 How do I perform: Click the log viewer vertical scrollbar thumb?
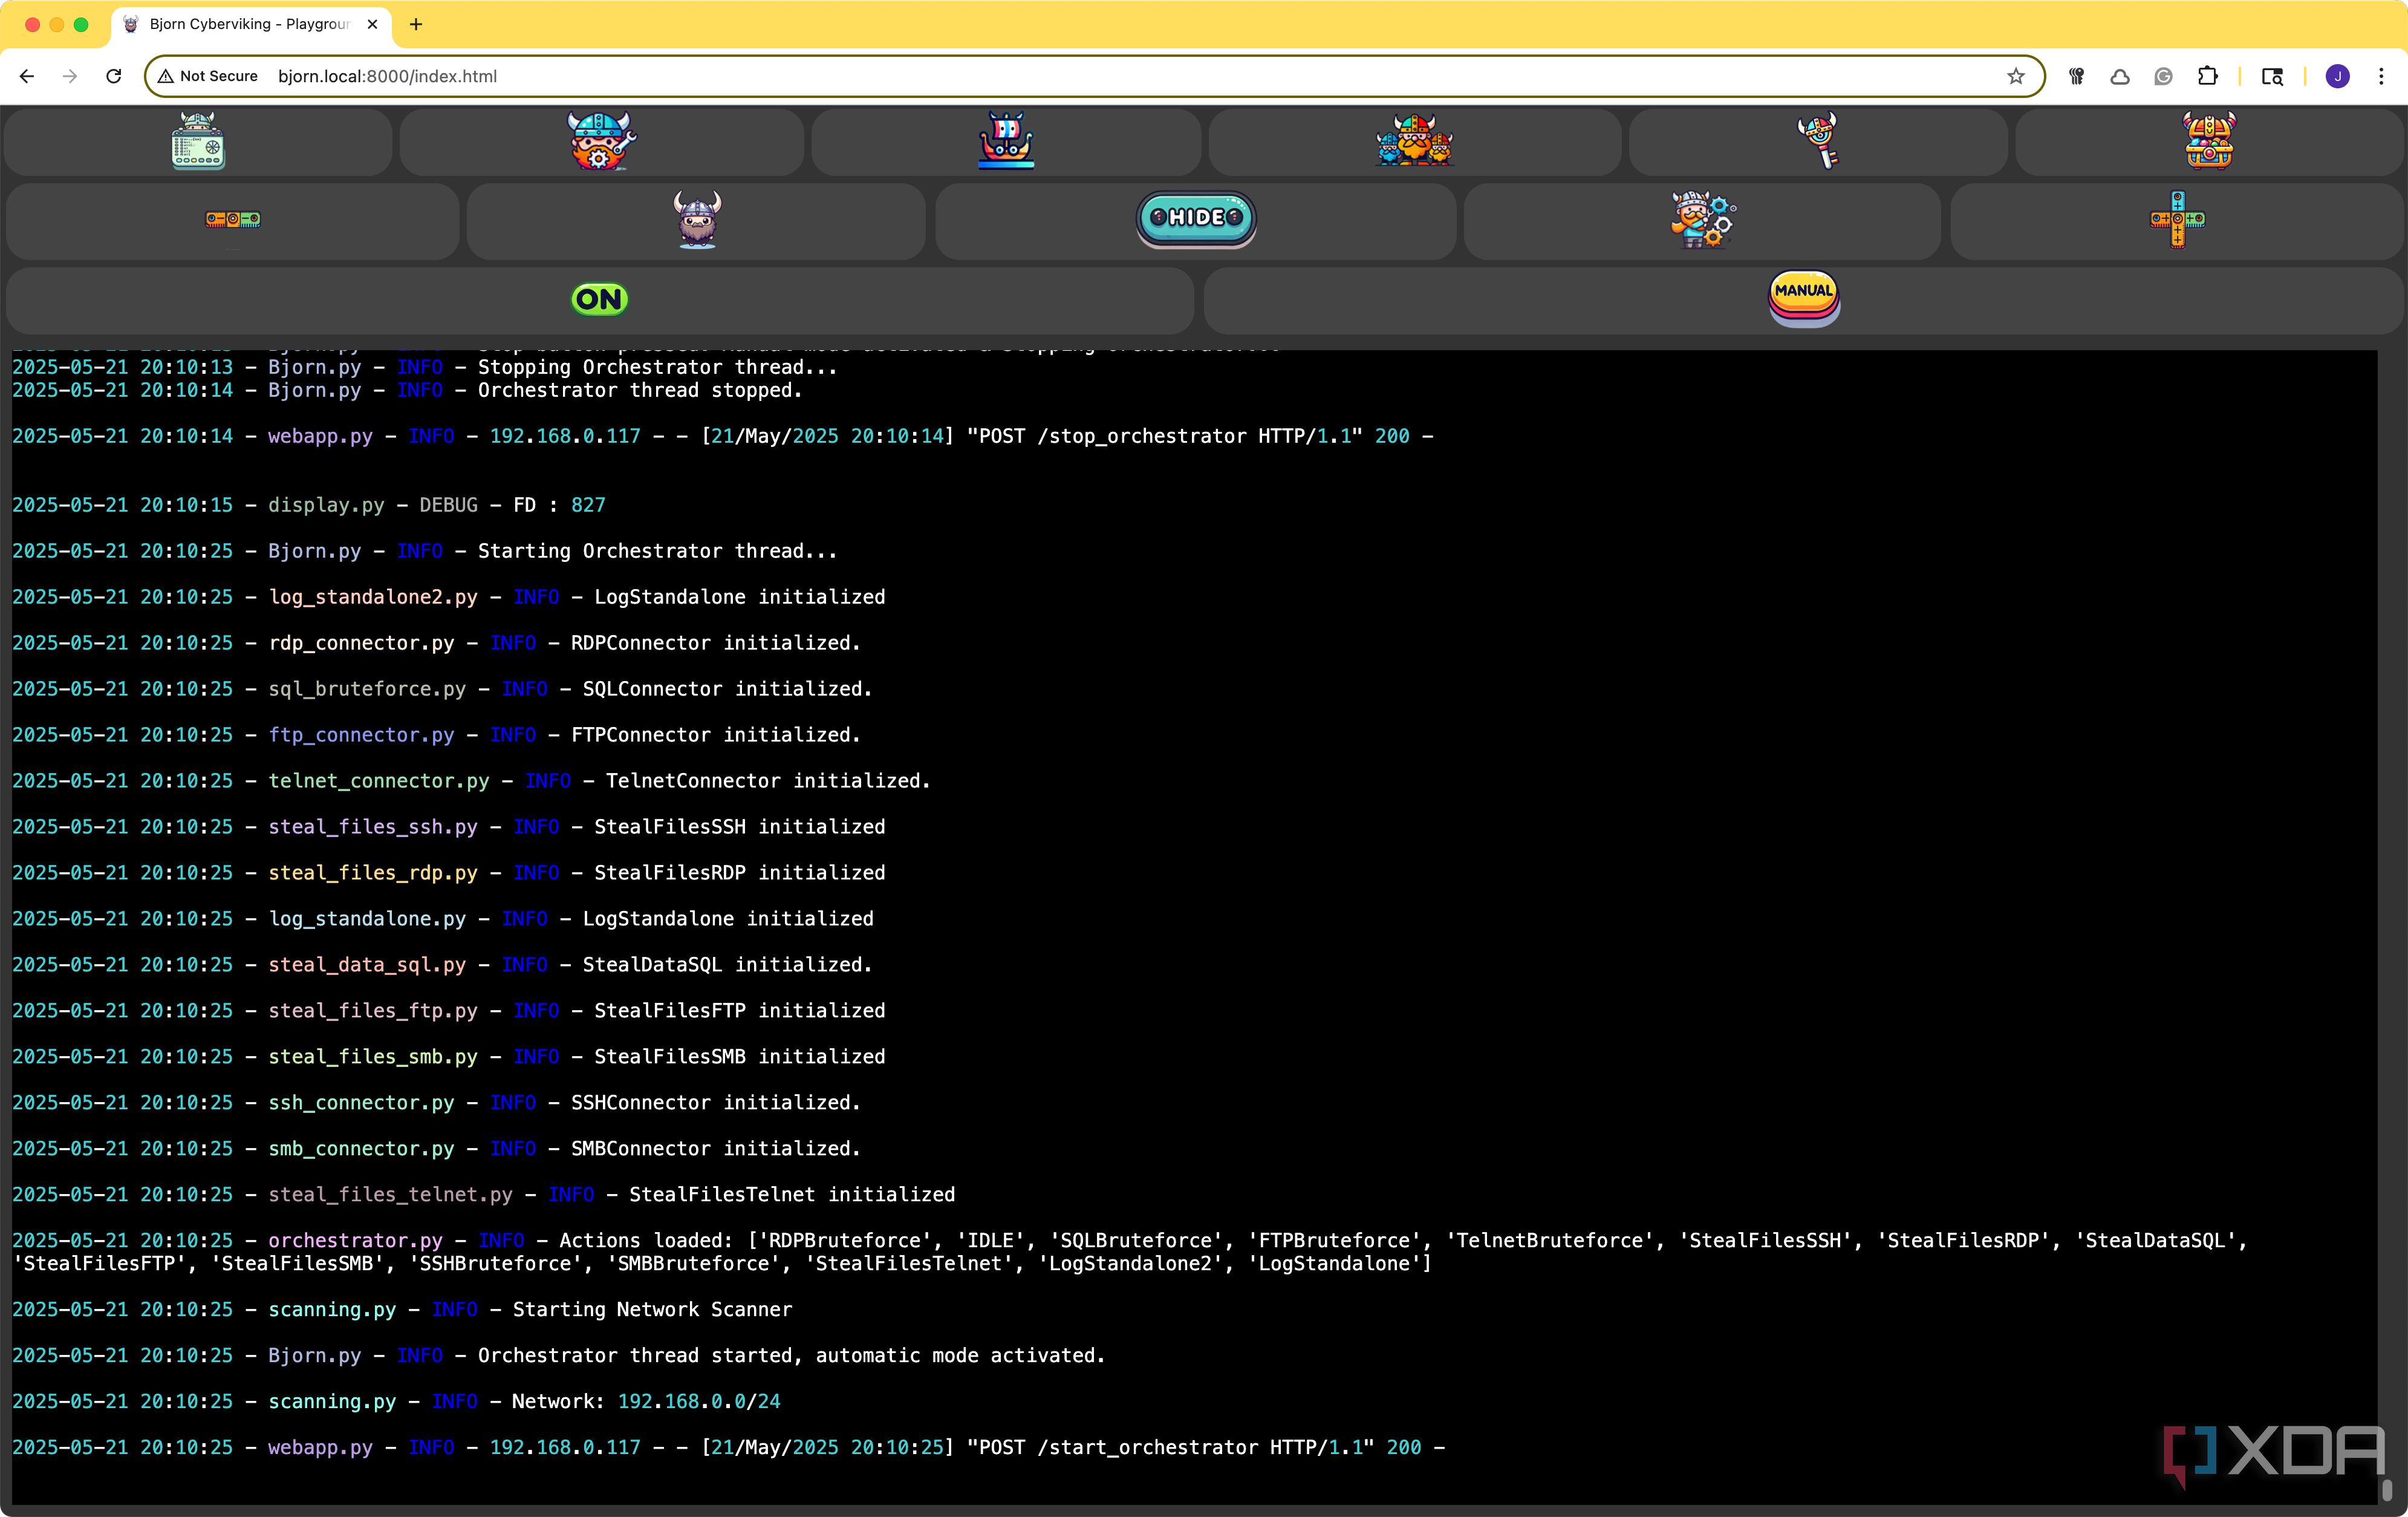pos(2386,1490)
